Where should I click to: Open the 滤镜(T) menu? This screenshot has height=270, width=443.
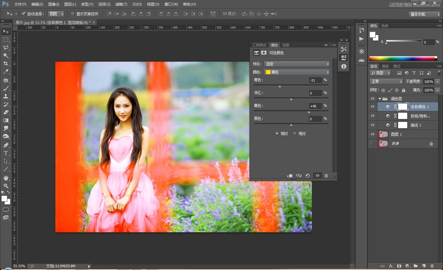coord(121,4)
